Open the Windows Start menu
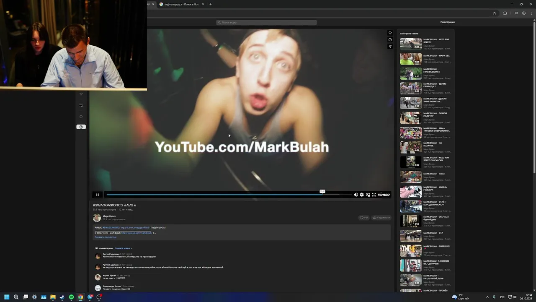This screenshot has height=302, width=536. 7,297
